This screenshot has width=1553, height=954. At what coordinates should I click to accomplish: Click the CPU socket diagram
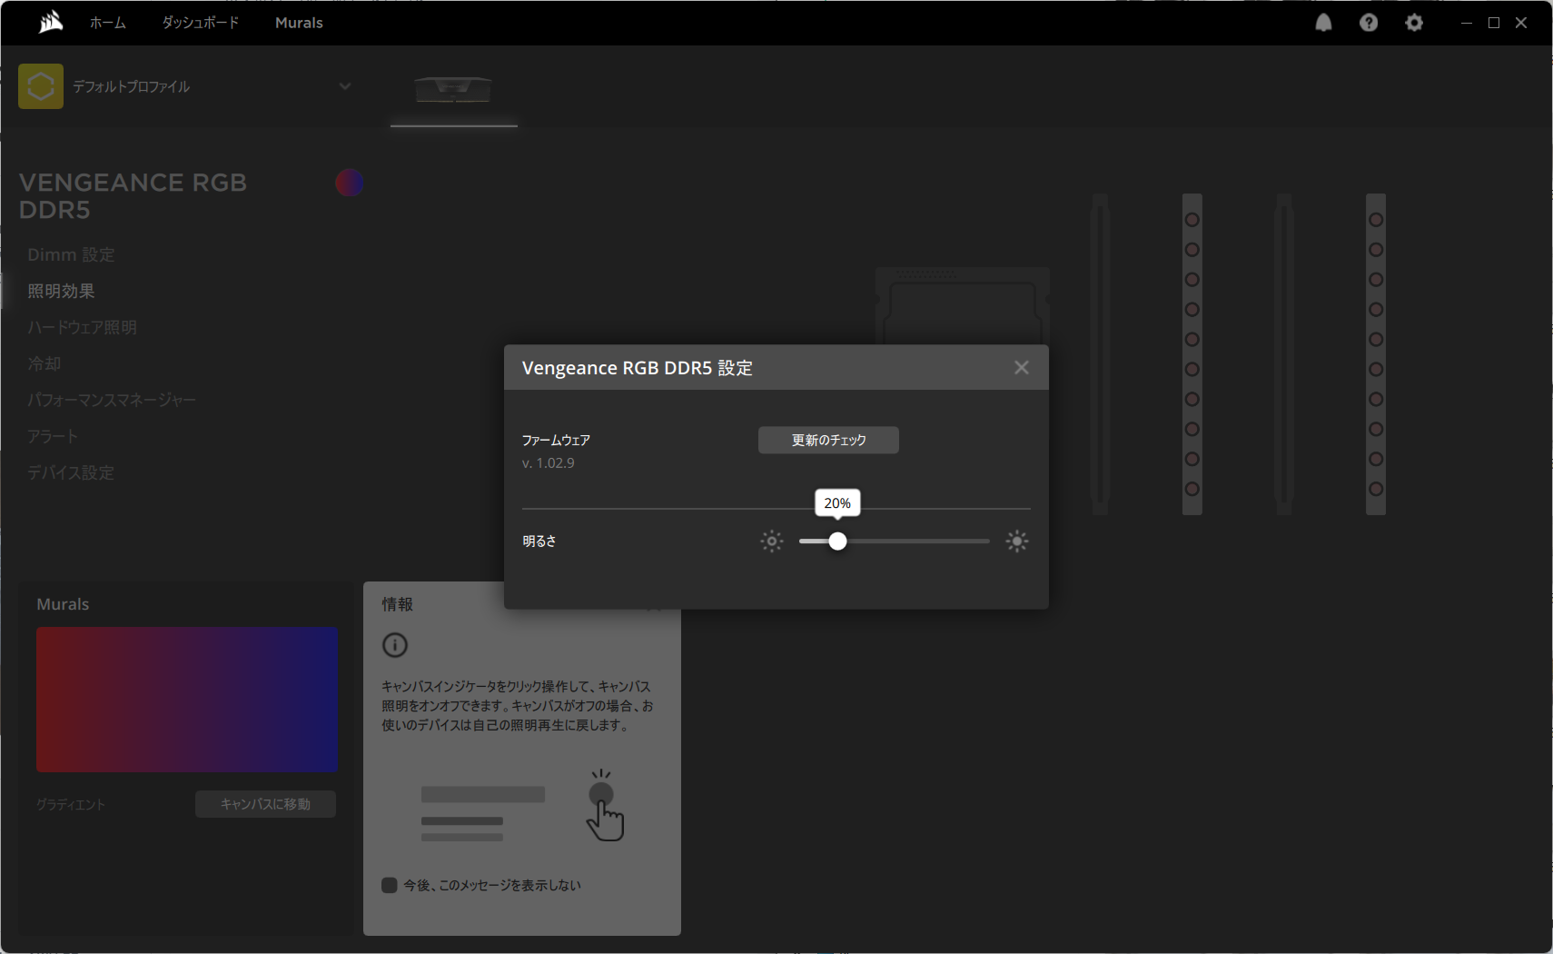coord(963,306)
